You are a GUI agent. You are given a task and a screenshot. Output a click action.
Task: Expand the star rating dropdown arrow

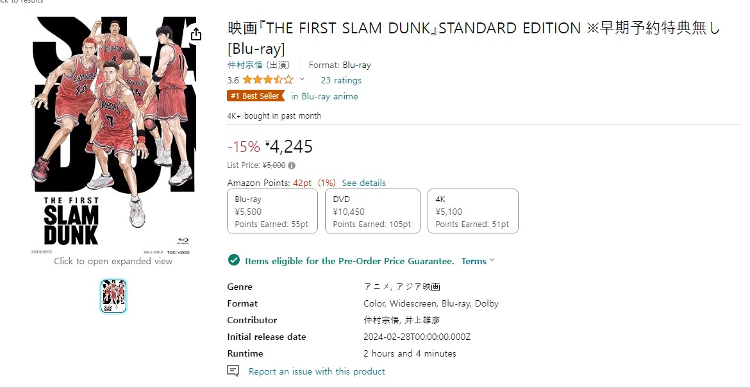(303, 80)
